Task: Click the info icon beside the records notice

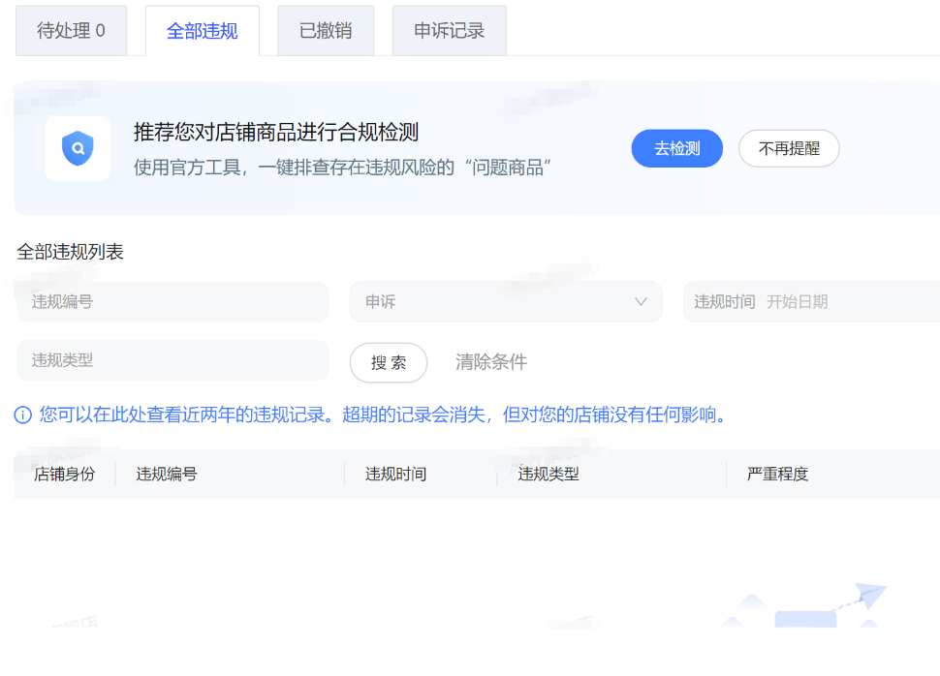Action: 23,415
